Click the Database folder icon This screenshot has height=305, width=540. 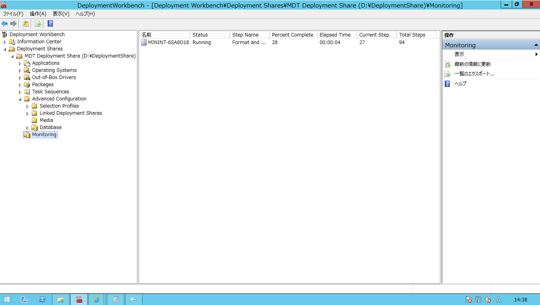click(35, 127)
